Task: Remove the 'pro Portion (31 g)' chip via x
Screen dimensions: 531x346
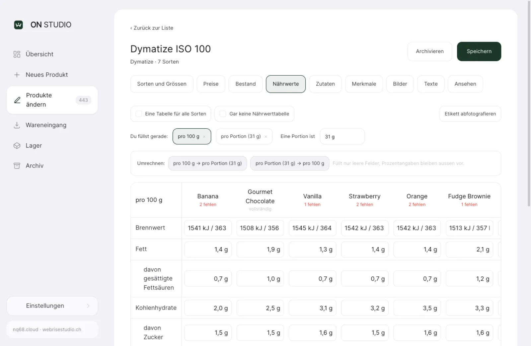Action: (x=266, y=137)
